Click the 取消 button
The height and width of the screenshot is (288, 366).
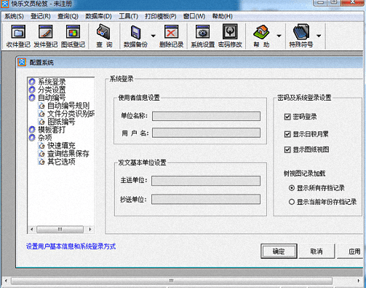pos(317,252)
